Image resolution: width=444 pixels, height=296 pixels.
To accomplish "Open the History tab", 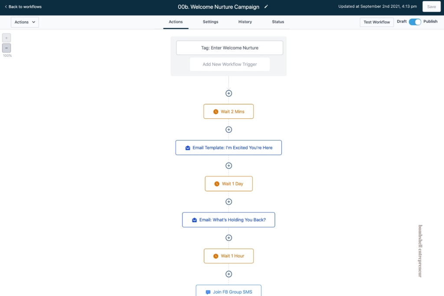I will point(245,22).
